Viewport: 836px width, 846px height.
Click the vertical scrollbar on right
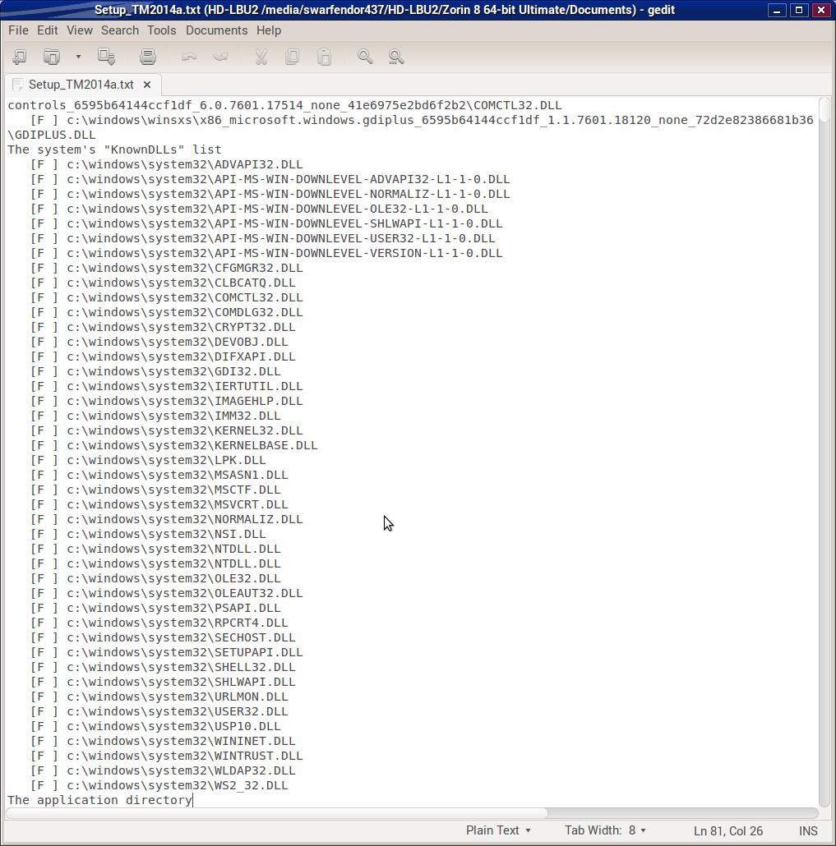coord(824,452)
